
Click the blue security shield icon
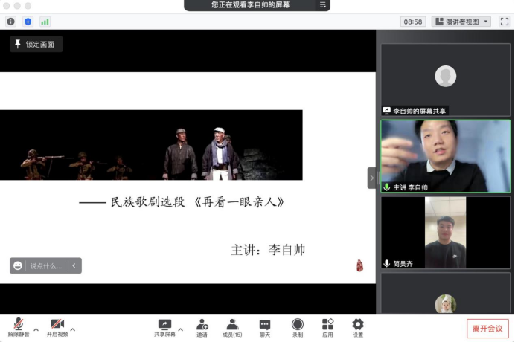tap(28, 22)
